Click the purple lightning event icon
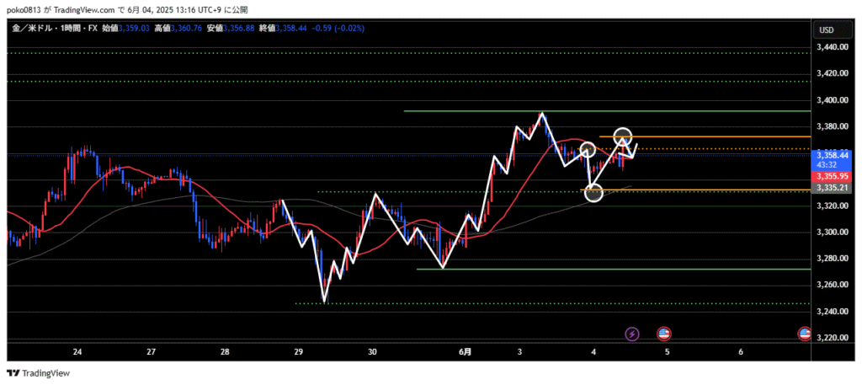Screen dimensions: 862x385 632,334
